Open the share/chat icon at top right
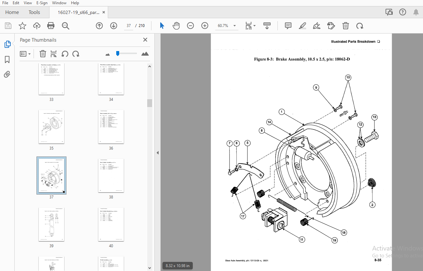 [389, 12]
